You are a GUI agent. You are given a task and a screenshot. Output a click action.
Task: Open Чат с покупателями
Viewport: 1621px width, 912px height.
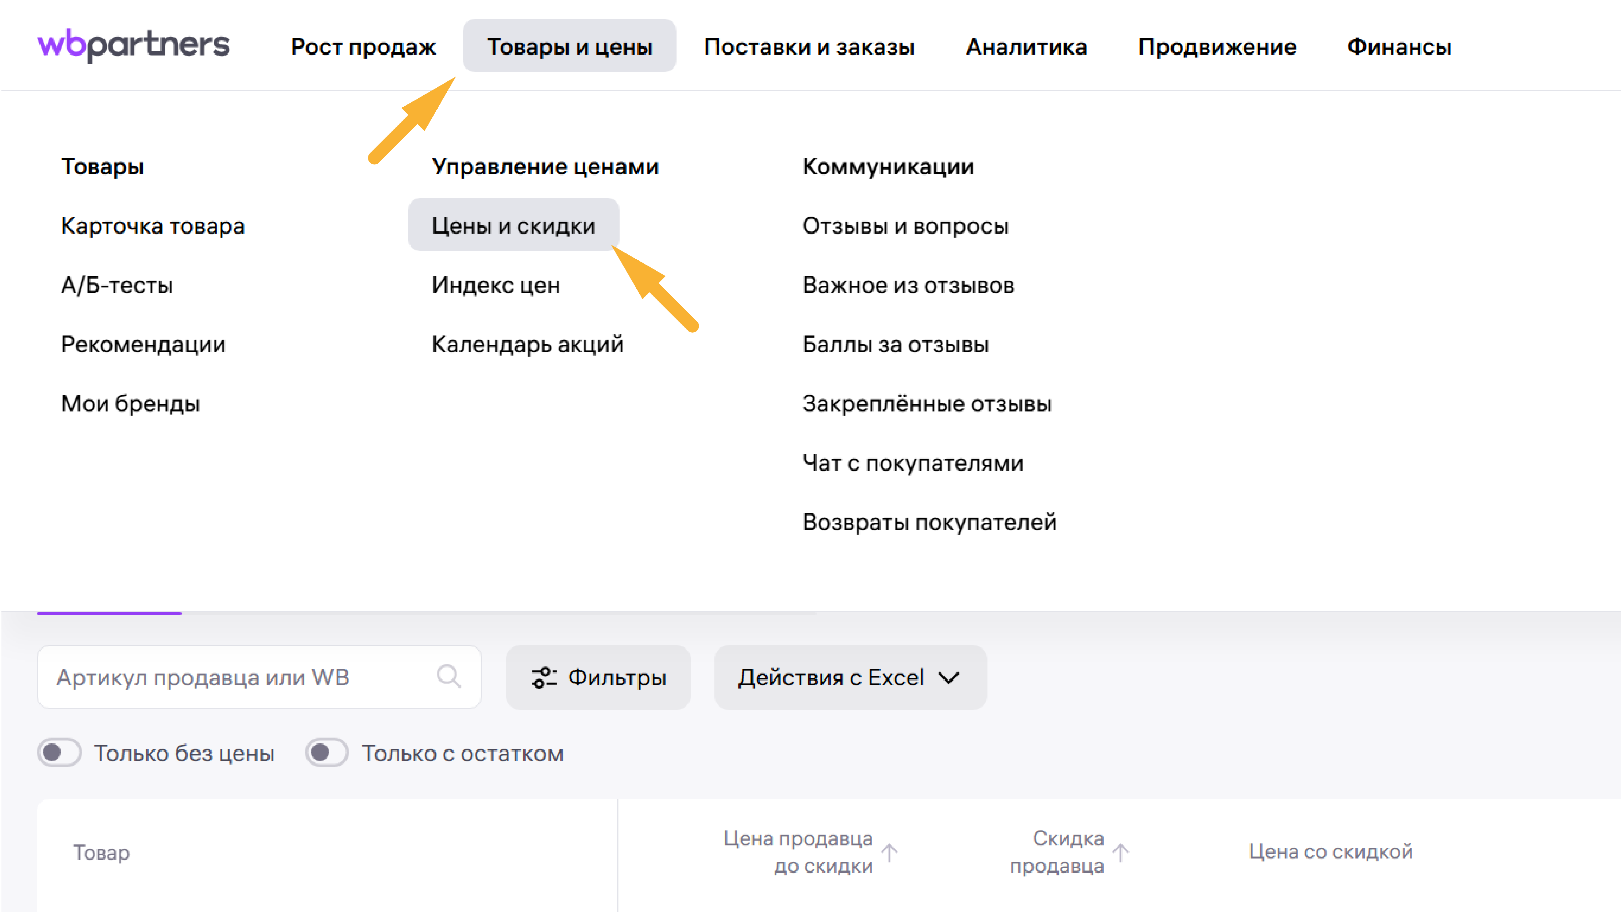(x=913, y=462)
